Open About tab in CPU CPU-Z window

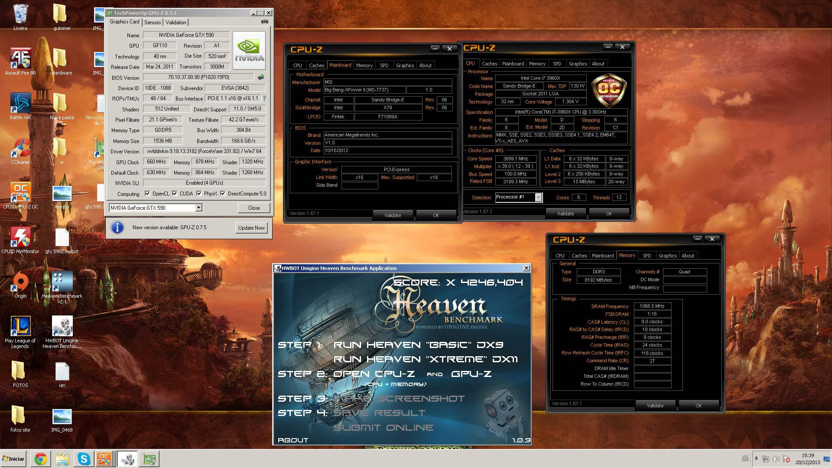(598, 64)
